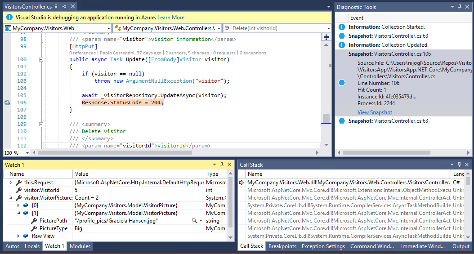Collapse the Update method at line 100
The width and height of the screenshot is (474, 254).
41,59
